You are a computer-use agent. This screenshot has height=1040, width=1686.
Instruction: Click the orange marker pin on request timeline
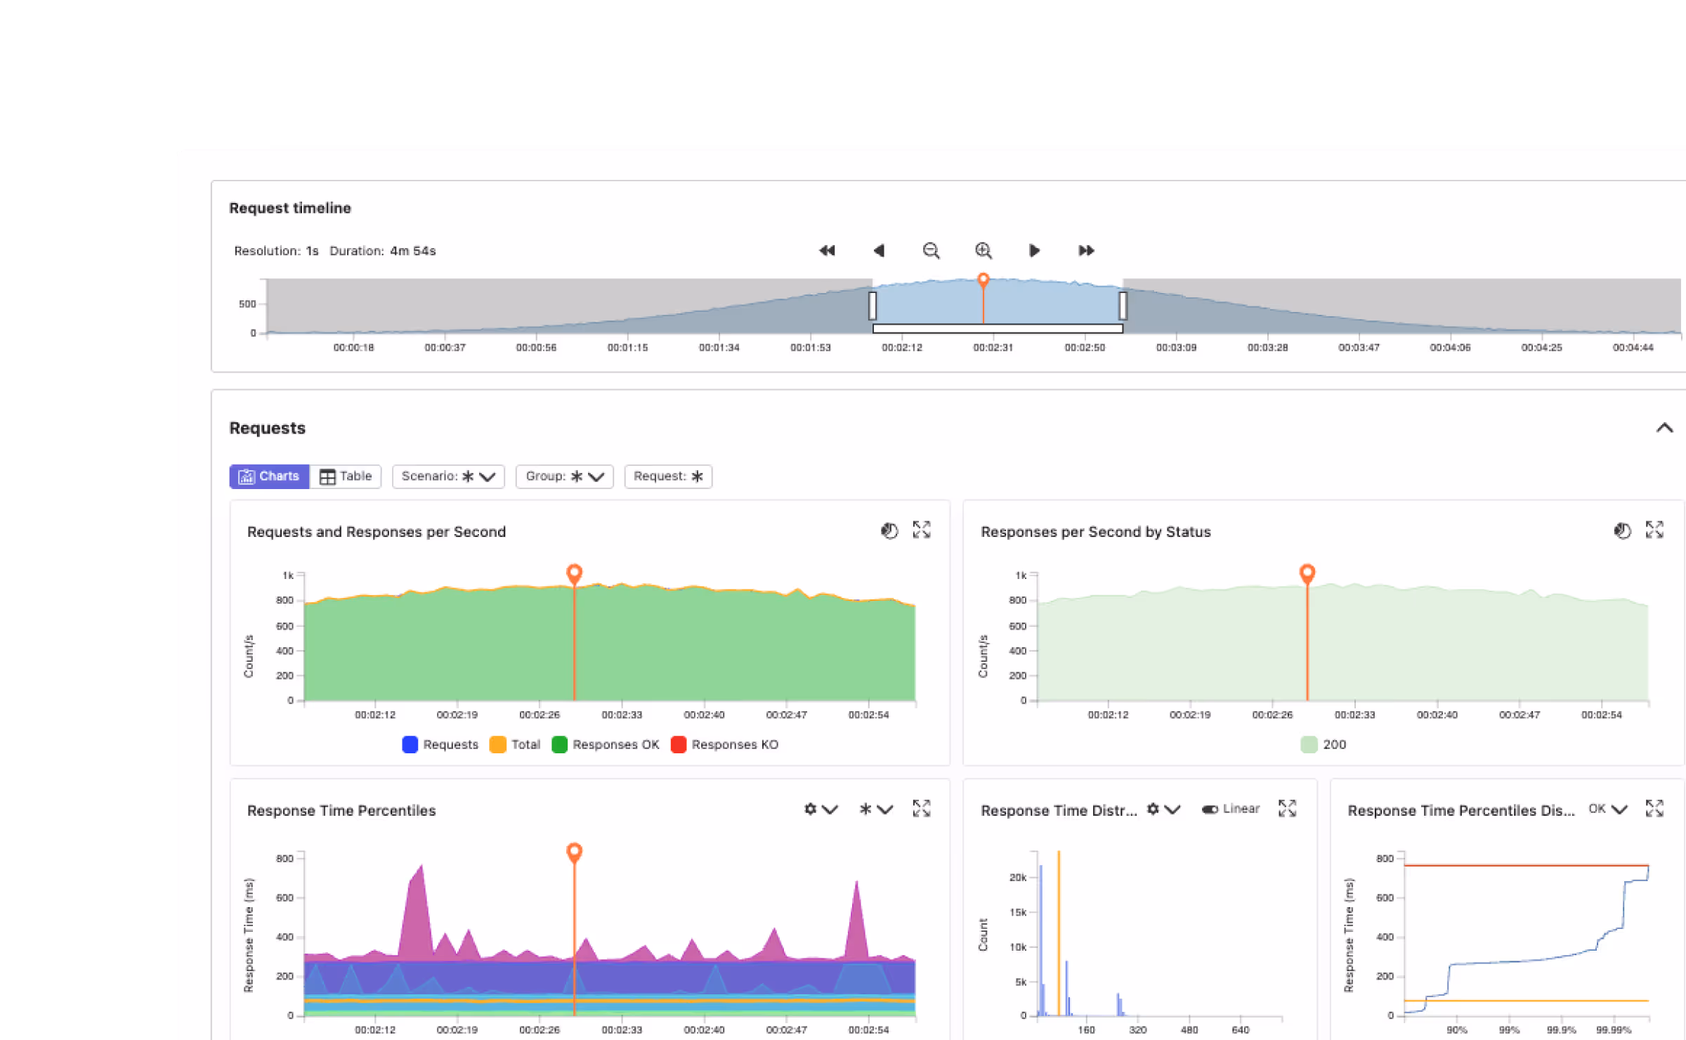pyautogui.click(x=983, y=280)
